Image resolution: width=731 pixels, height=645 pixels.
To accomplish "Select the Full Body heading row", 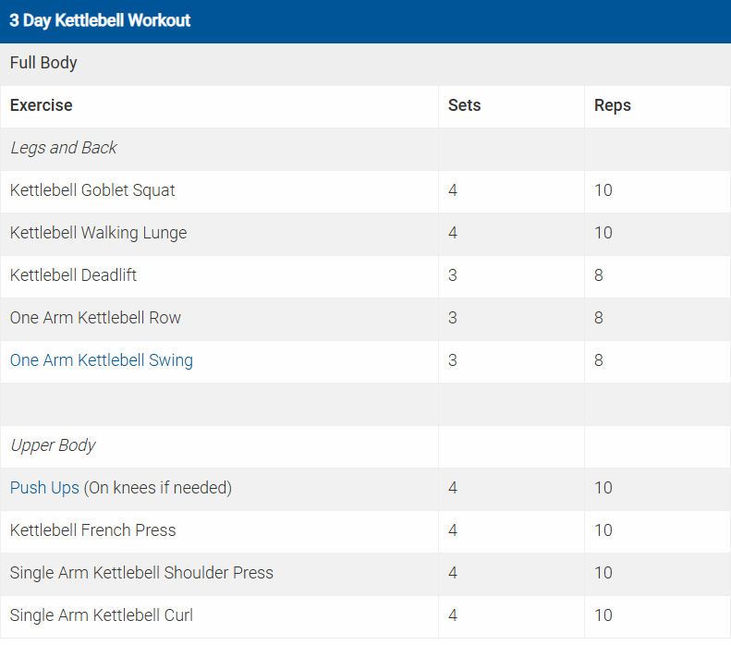I will point(43,63).
